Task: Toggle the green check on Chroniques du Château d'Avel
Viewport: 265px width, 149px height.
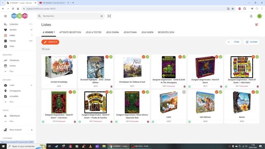Action: tap(147, 57)
